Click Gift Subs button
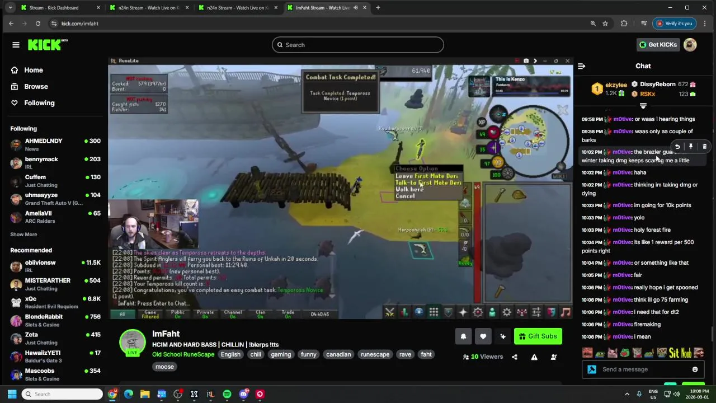The width and height of the screenshot is (716, 403). pos(538,336)
